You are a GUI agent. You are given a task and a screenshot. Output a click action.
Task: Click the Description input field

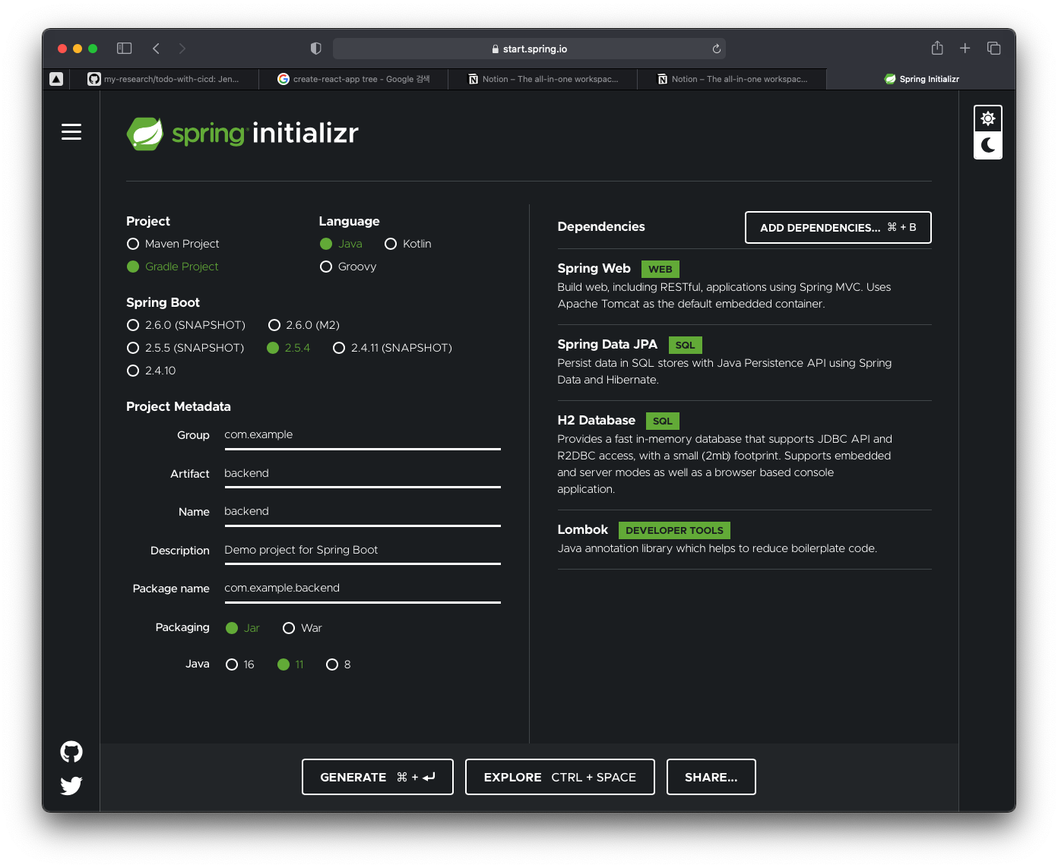pos(363,551)
